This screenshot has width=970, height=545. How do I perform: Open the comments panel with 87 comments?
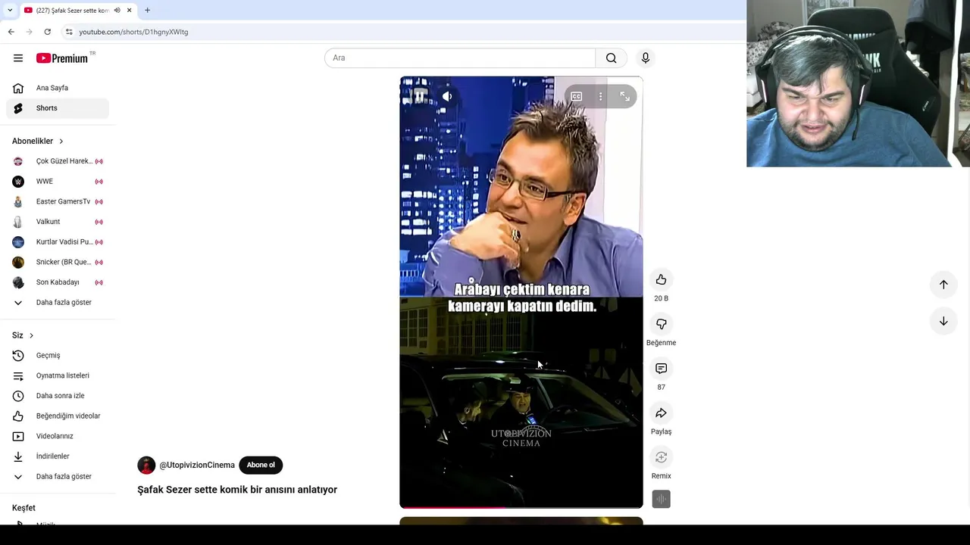pos(661,369)
